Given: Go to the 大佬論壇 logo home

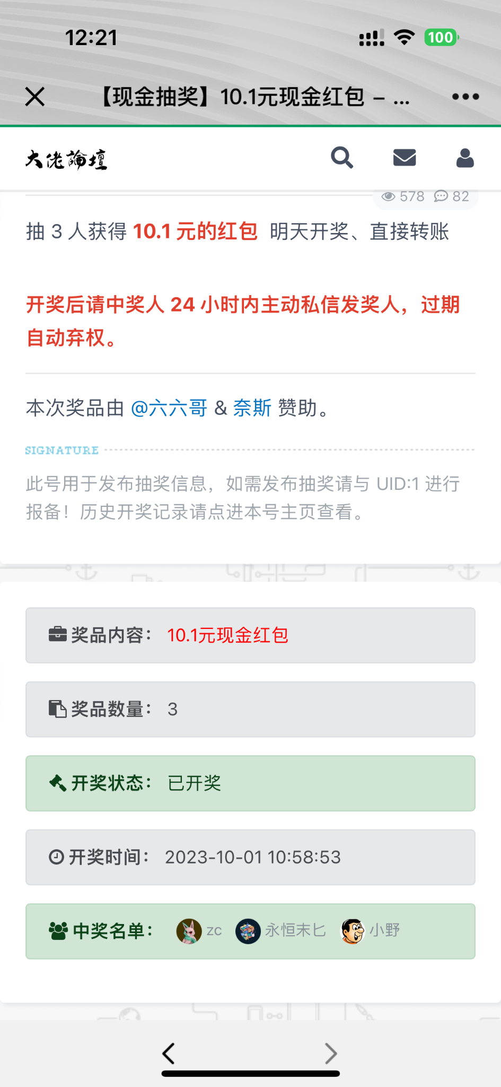Looking at the screenshot, I should click(66, 159).
